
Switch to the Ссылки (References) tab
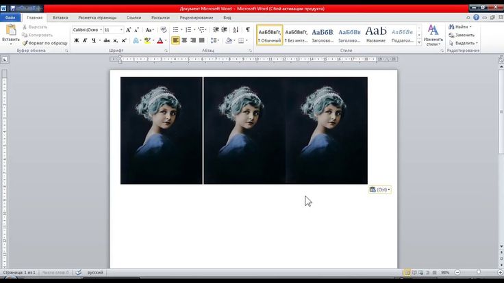134,18
